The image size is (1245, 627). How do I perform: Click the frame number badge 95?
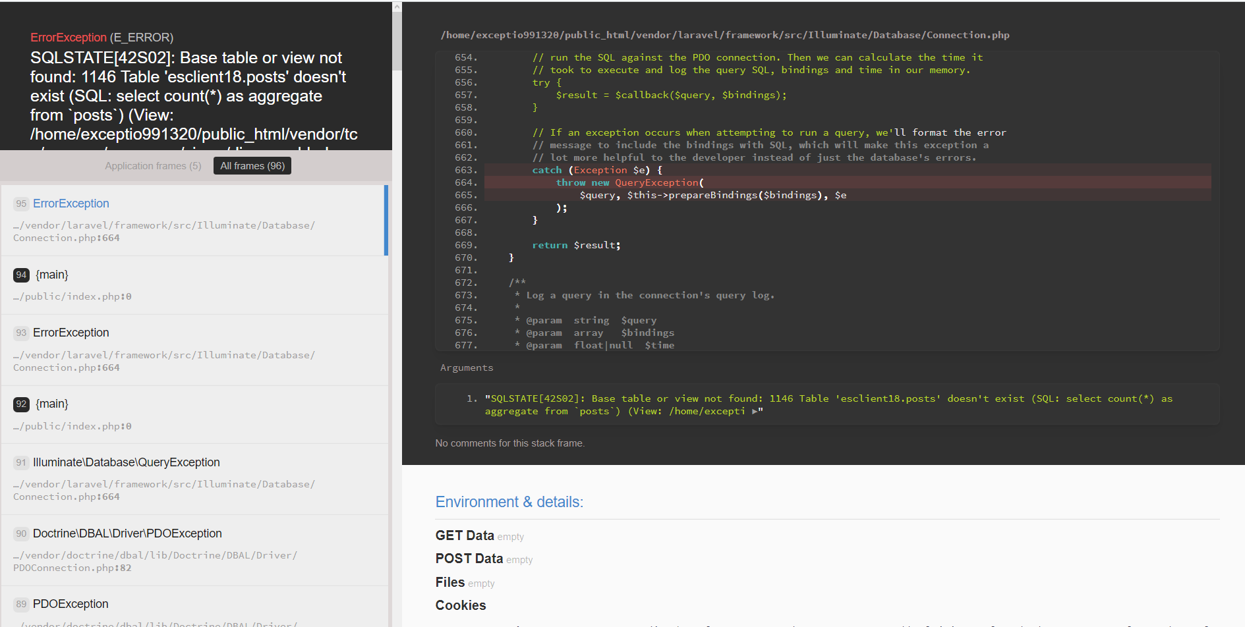pos(21,204)
